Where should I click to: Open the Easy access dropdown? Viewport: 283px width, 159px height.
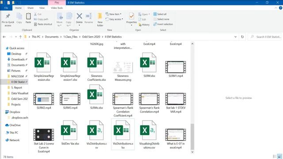point(115,19)
